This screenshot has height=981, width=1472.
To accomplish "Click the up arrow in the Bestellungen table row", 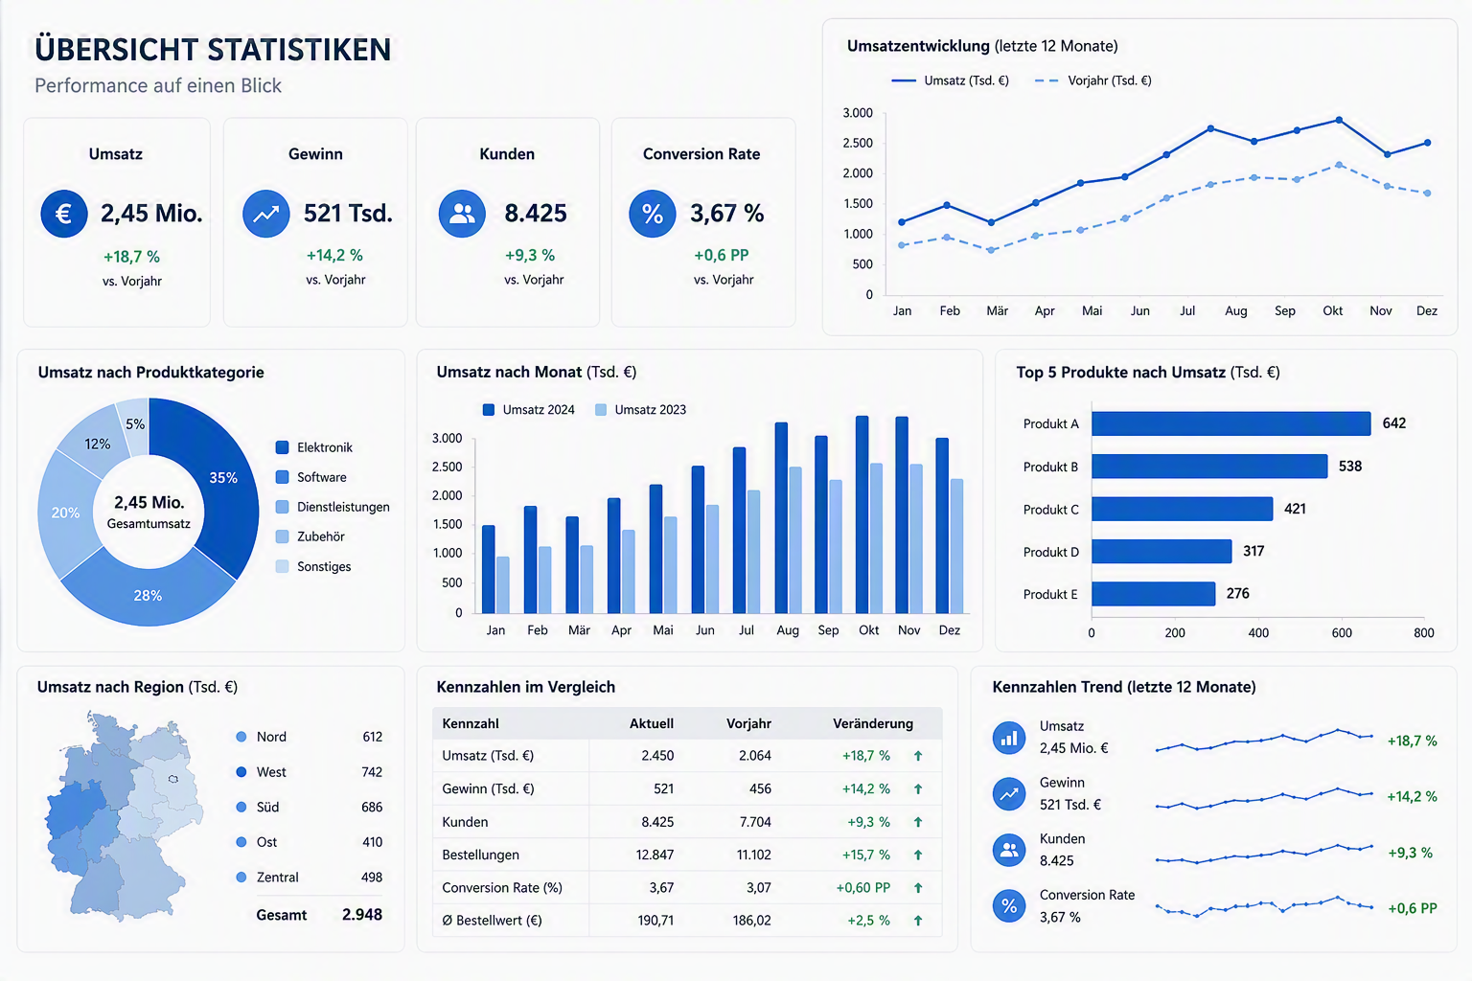I will click(918, 855).
